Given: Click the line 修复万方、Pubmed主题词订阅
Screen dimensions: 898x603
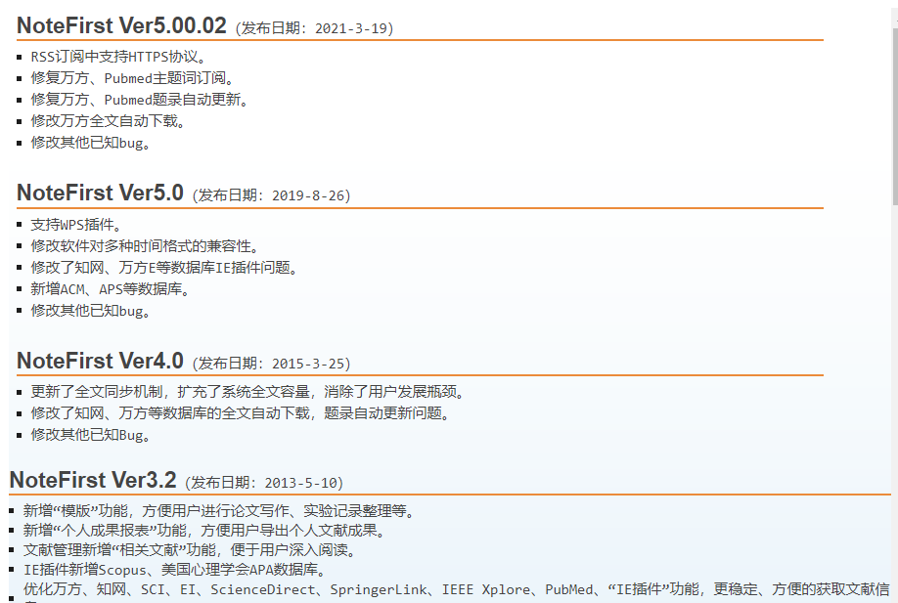Looking at the screenshot, I should 132,78.
